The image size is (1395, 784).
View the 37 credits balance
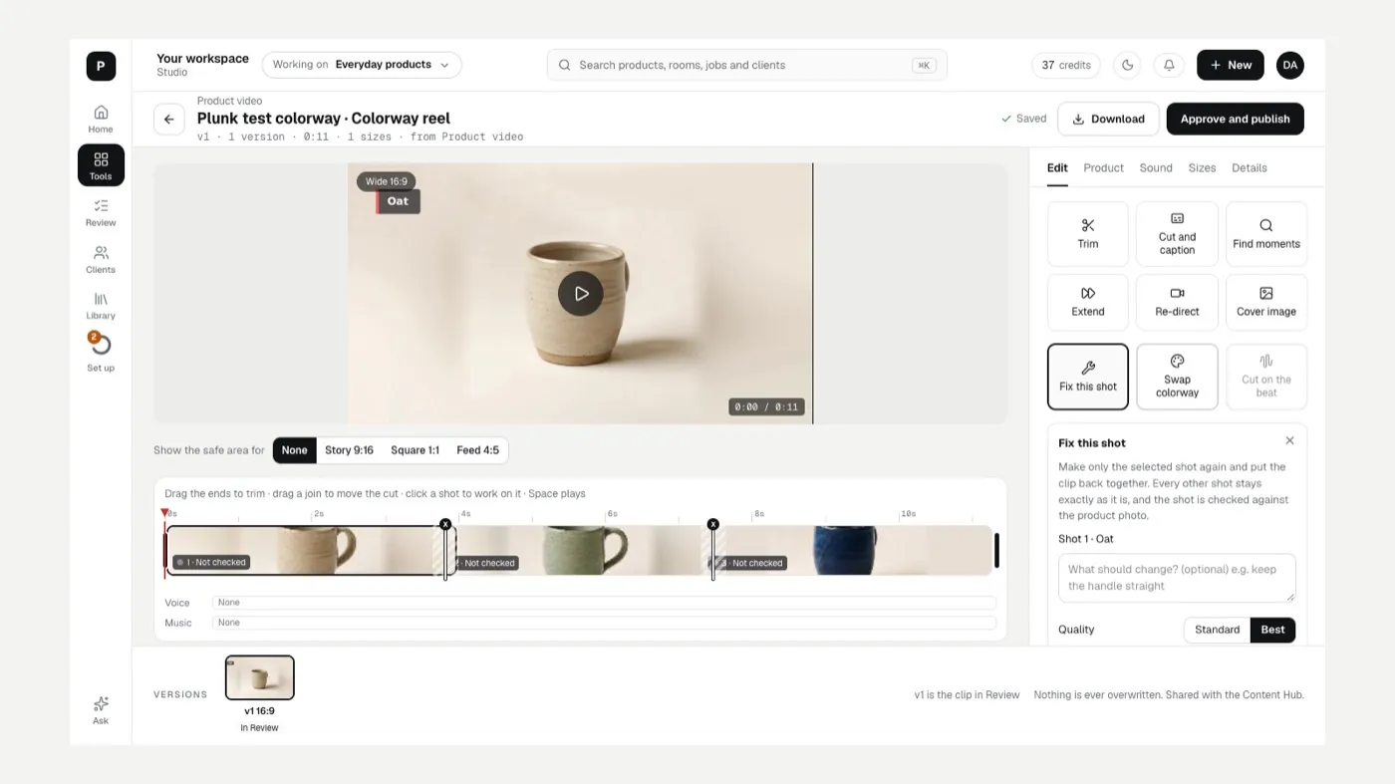pyautogui.click(x=1066, y=65)
